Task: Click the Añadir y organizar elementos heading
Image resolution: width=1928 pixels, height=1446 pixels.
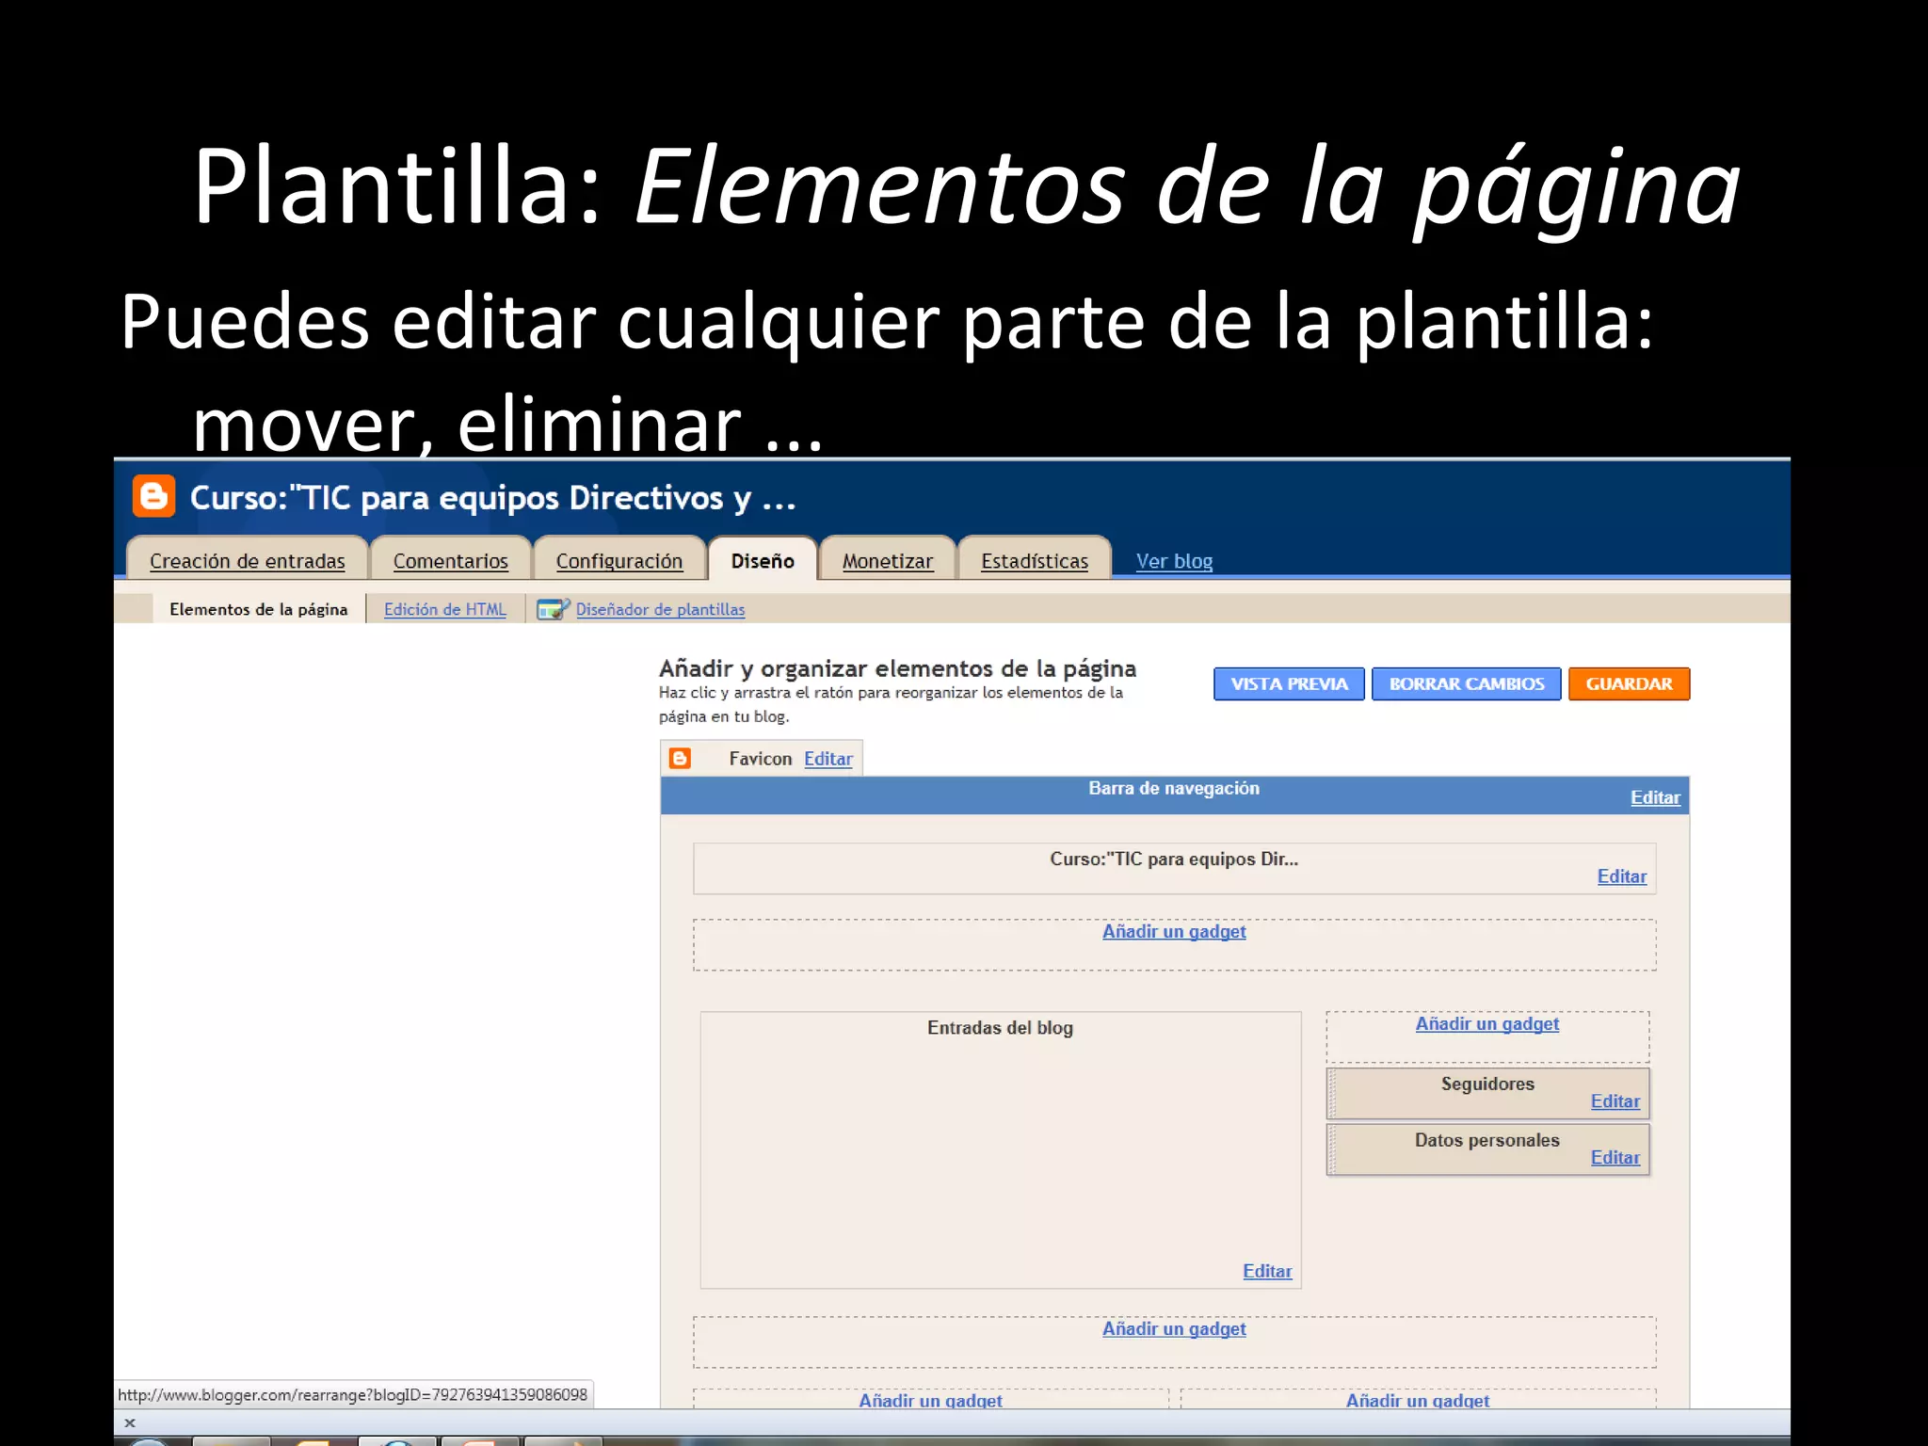Action: click(897, 668)
